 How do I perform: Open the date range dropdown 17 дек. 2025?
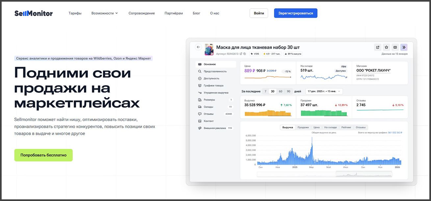point(324,91)
